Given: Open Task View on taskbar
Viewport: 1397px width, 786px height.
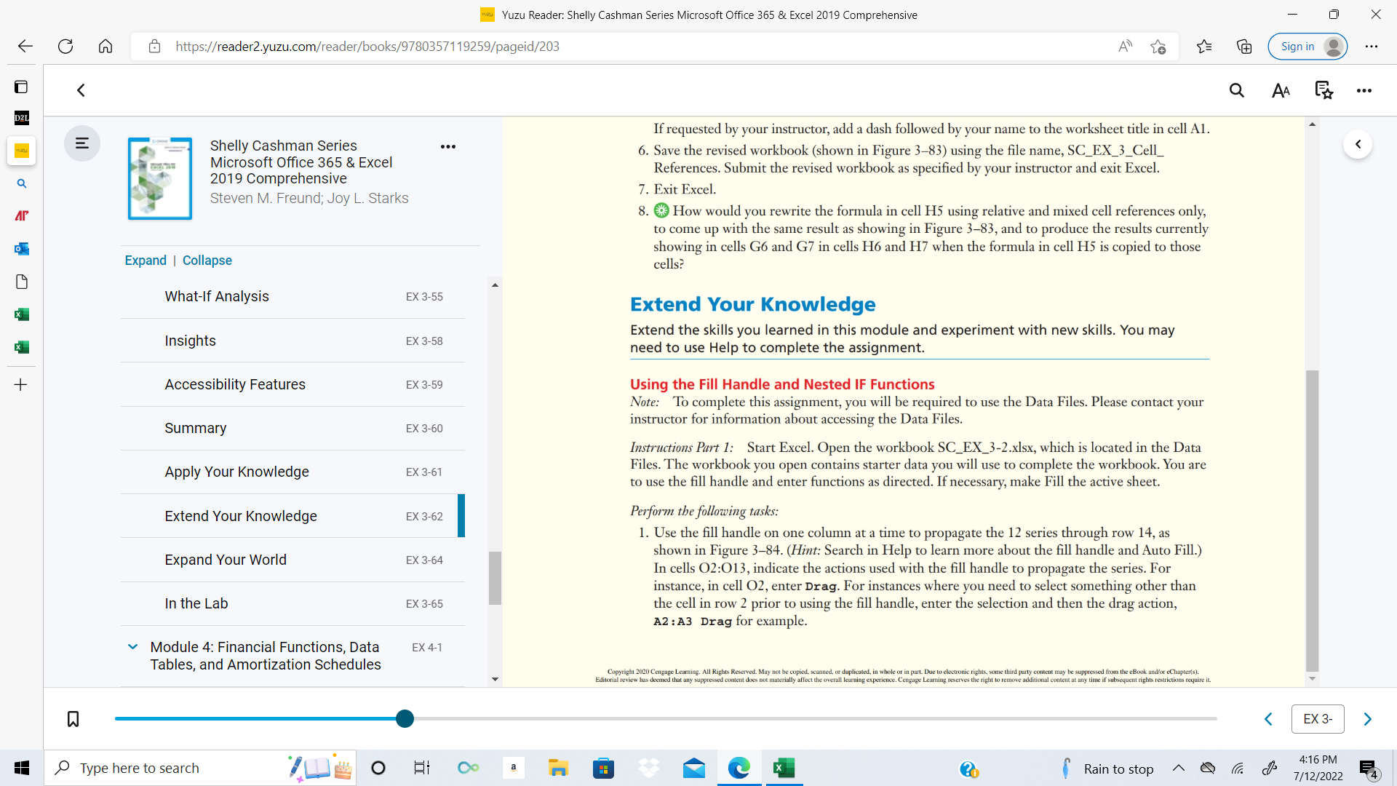Looking at the screenshot, I should [x=422, y=768].
